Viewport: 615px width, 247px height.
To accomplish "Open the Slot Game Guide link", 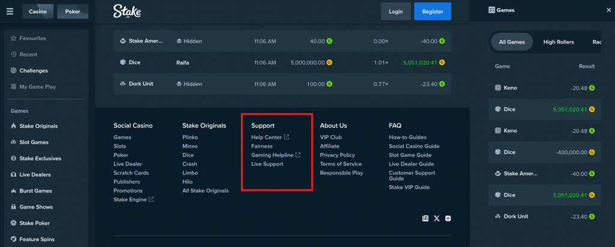I will click(x=410, y=155).
